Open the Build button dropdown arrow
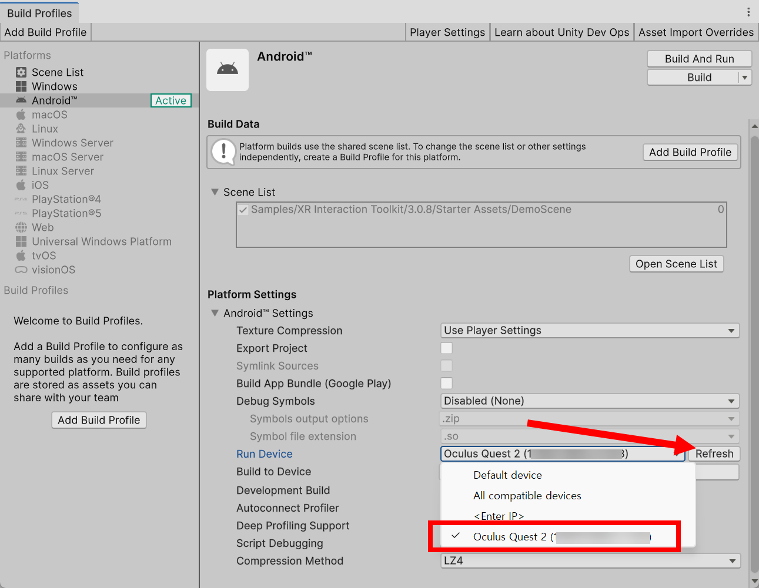The image size is (759, 588). (745, 78)
